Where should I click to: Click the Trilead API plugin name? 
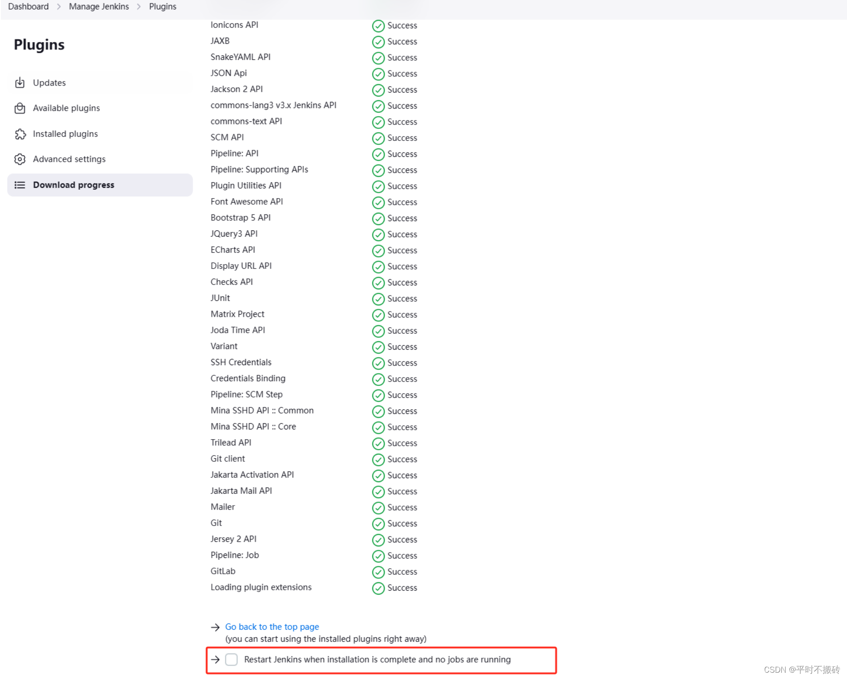pyautogui.click(x=231, y=442)
